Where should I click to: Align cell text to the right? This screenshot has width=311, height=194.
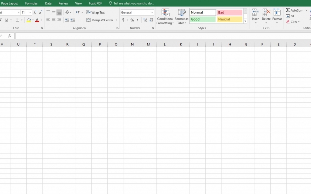(x=59, y=20)
